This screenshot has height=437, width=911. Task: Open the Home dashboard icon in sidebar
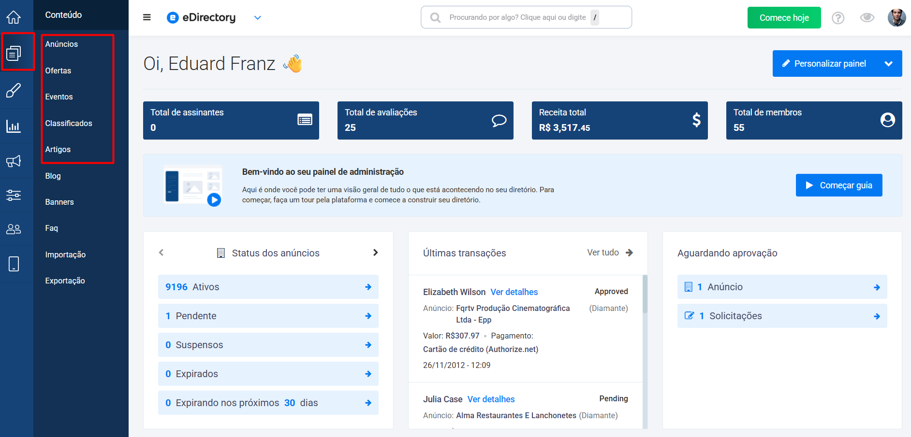(14, 17)
